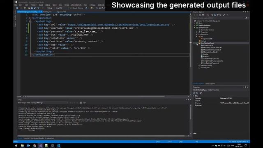Viewport: 263px width, 148px height.
Task: Click the editor horizontal scrollbar
Action: [96, 97]
